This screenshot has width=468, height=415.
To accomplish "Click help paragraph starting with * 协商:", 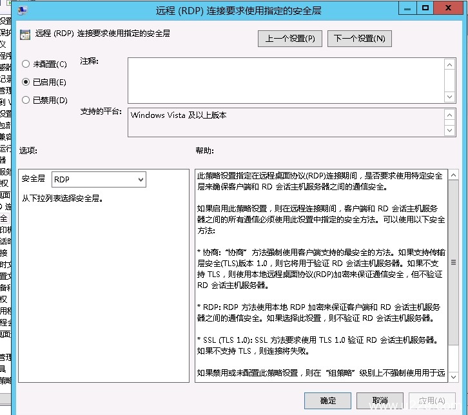I will pos(321,269).
